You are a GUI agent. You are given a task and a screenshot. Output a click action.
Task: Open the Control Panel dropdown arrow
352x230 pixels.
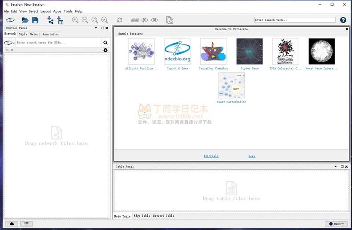click(x=97, y=28)
